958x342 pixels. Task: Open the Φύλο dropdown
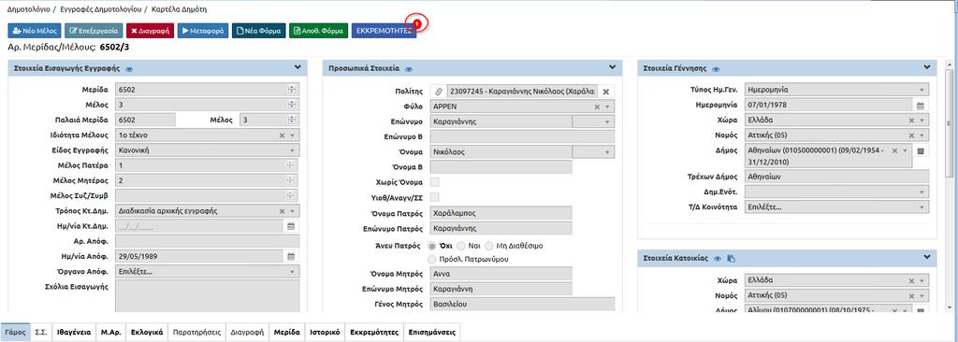pos(607,107)
